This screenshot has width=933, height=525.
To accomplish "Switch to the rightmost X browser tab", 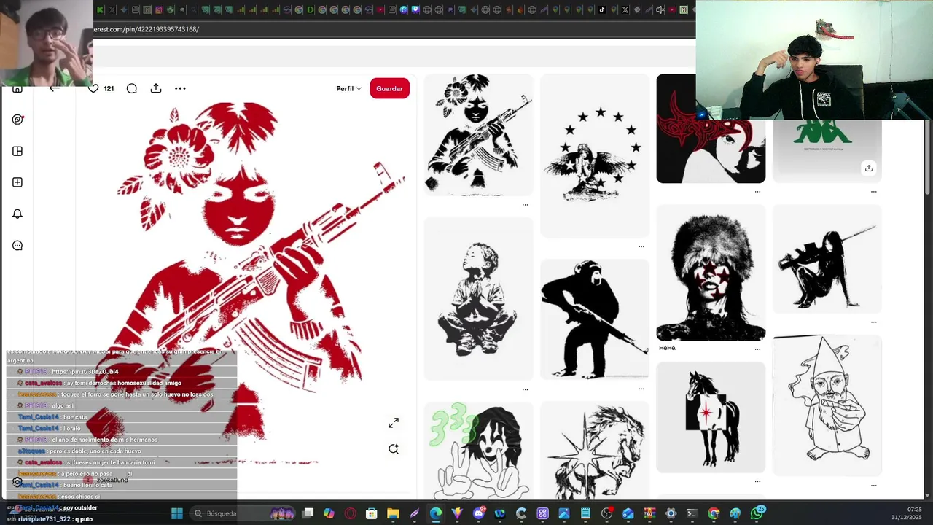I will pyautogui.click(x=625, y=9).
